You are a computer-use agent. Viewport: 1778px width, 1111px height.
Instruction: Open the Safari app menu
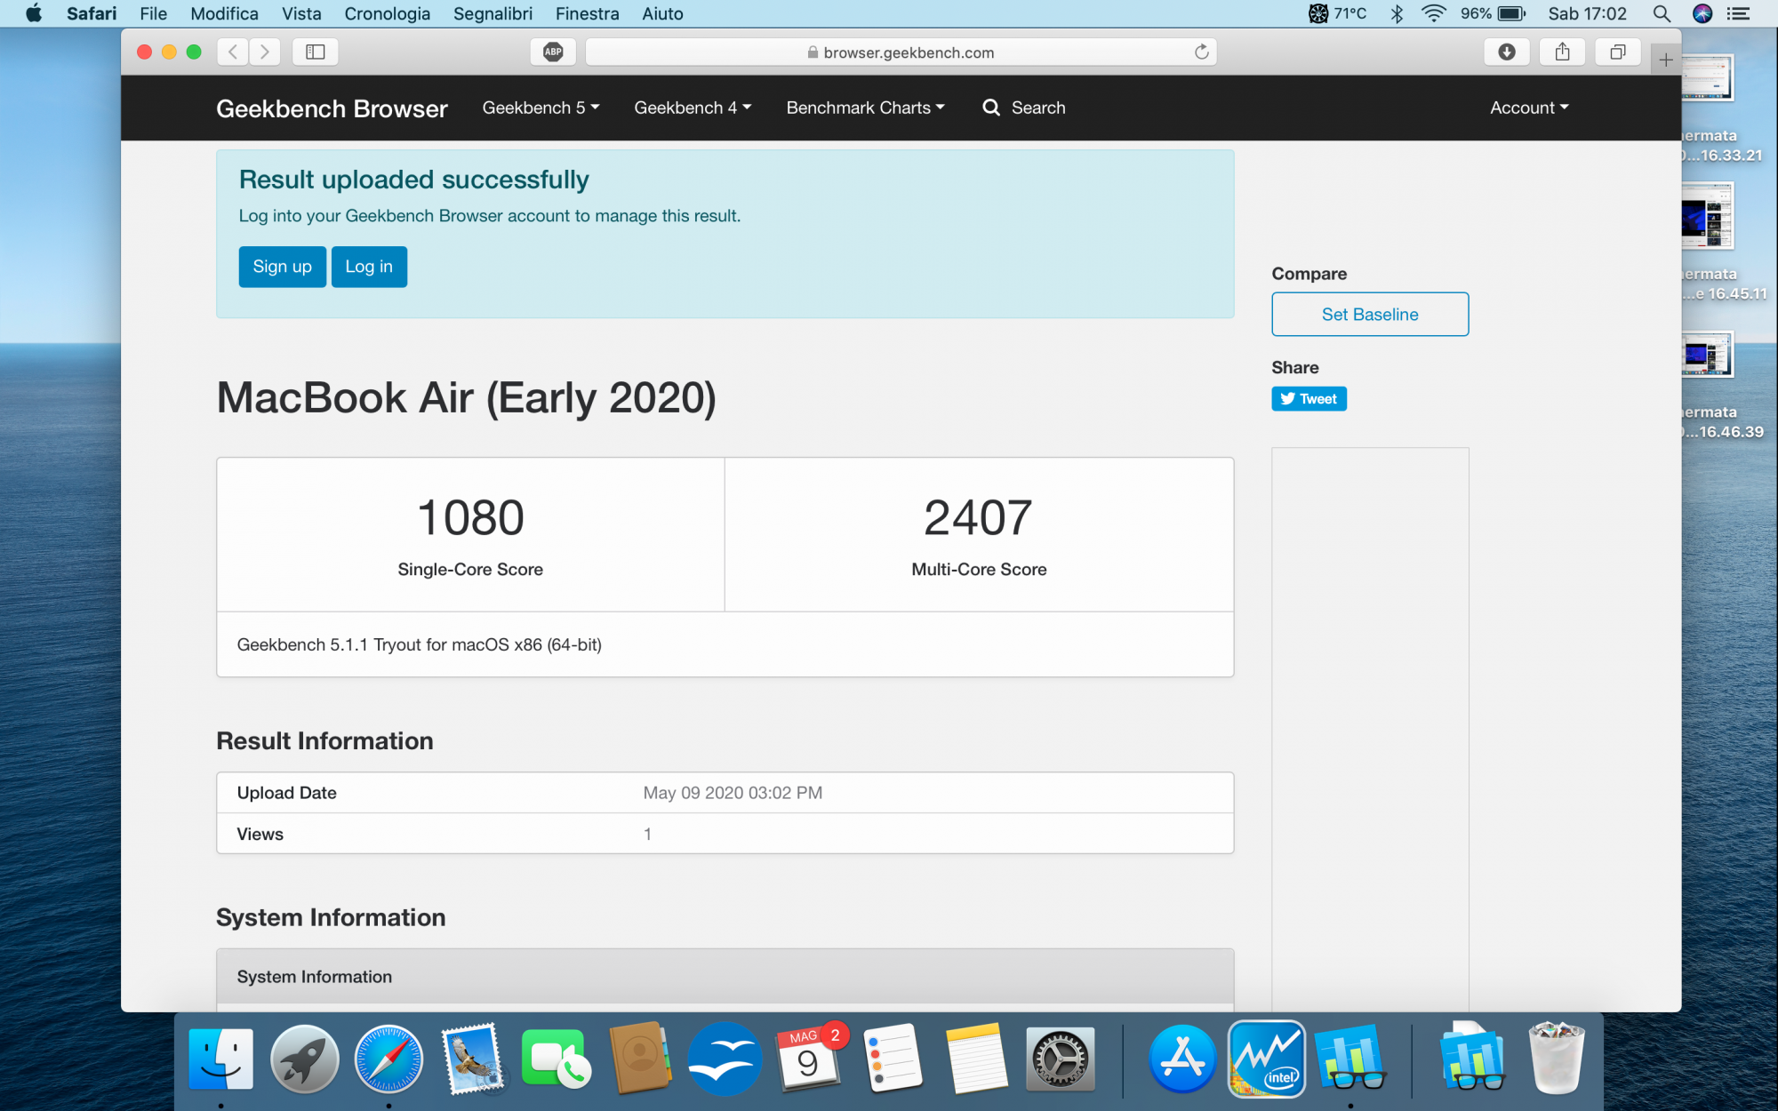pyautogui.click(x=92, y=13)
